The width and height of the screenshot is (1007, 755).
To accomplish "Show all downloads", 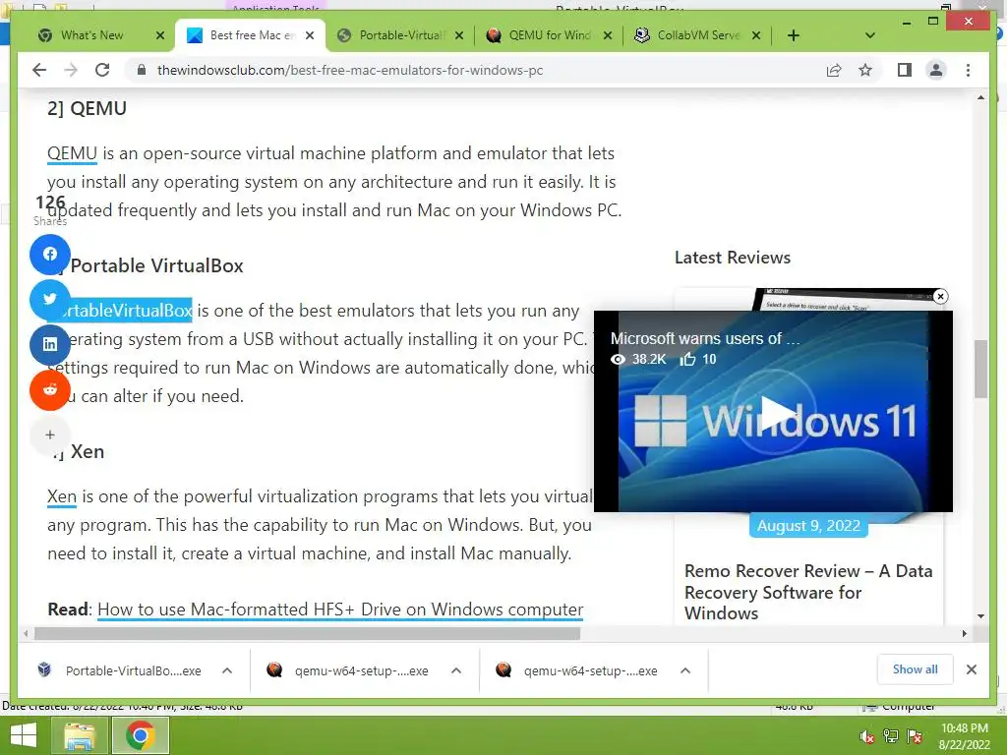I will coord(916,669).
